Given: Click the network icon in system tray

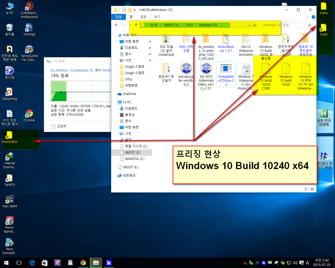Looking at the screenshot, I should 289,263.
